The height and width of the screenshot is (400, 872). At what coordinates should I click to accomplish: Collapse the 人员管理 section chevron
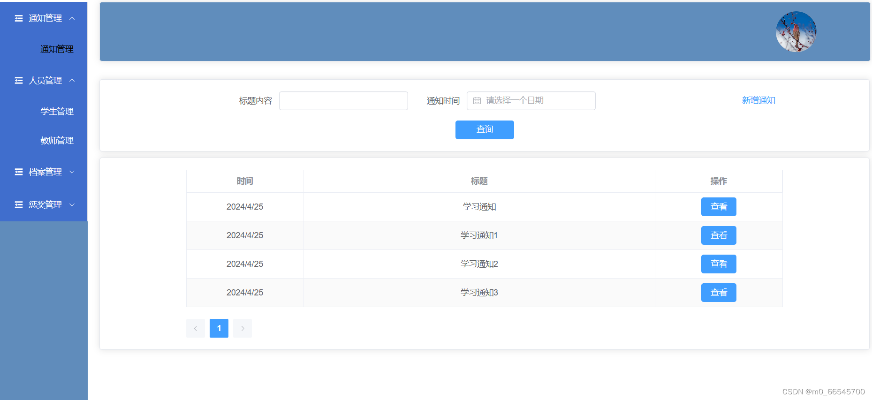pos(72,81)
